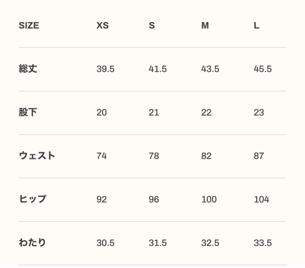Click the hip value 96

(x=154, y=200)
